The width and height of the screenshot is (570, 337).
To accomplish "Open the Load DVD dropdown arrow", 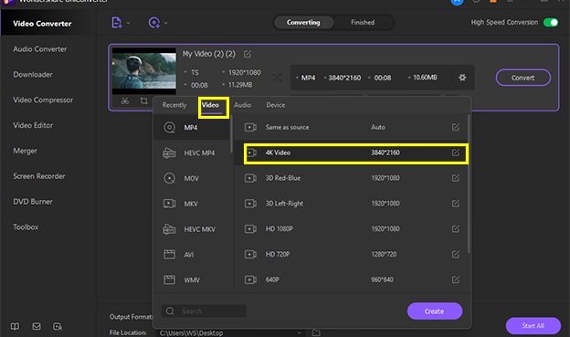I will 165,23.
